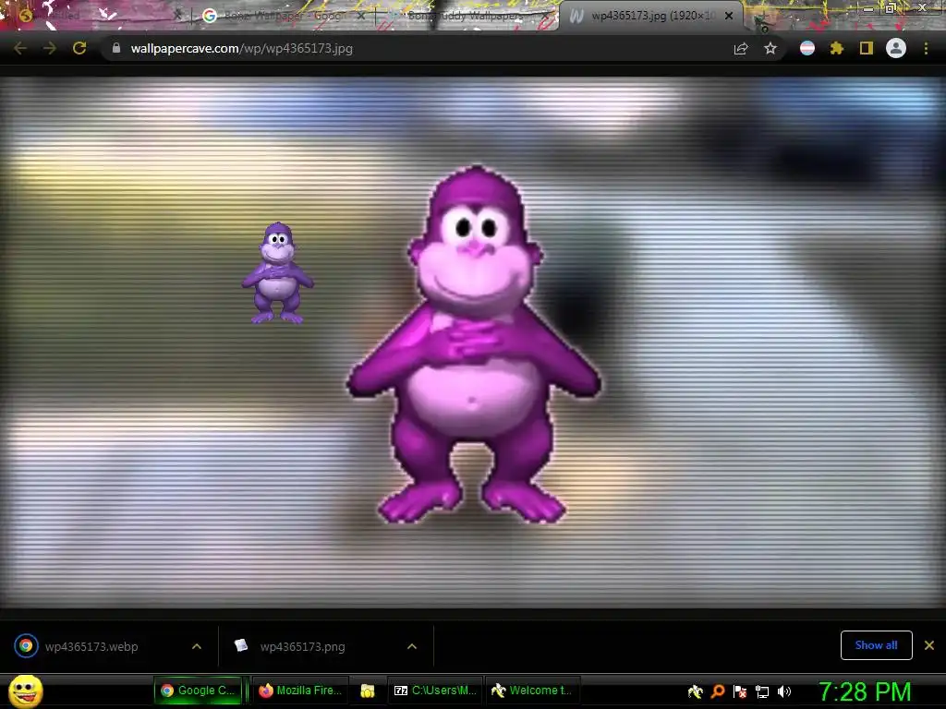Screen dimensions: 946x709
Task: Open the Chrome profile avatar menu
Action: click(896, 48)
